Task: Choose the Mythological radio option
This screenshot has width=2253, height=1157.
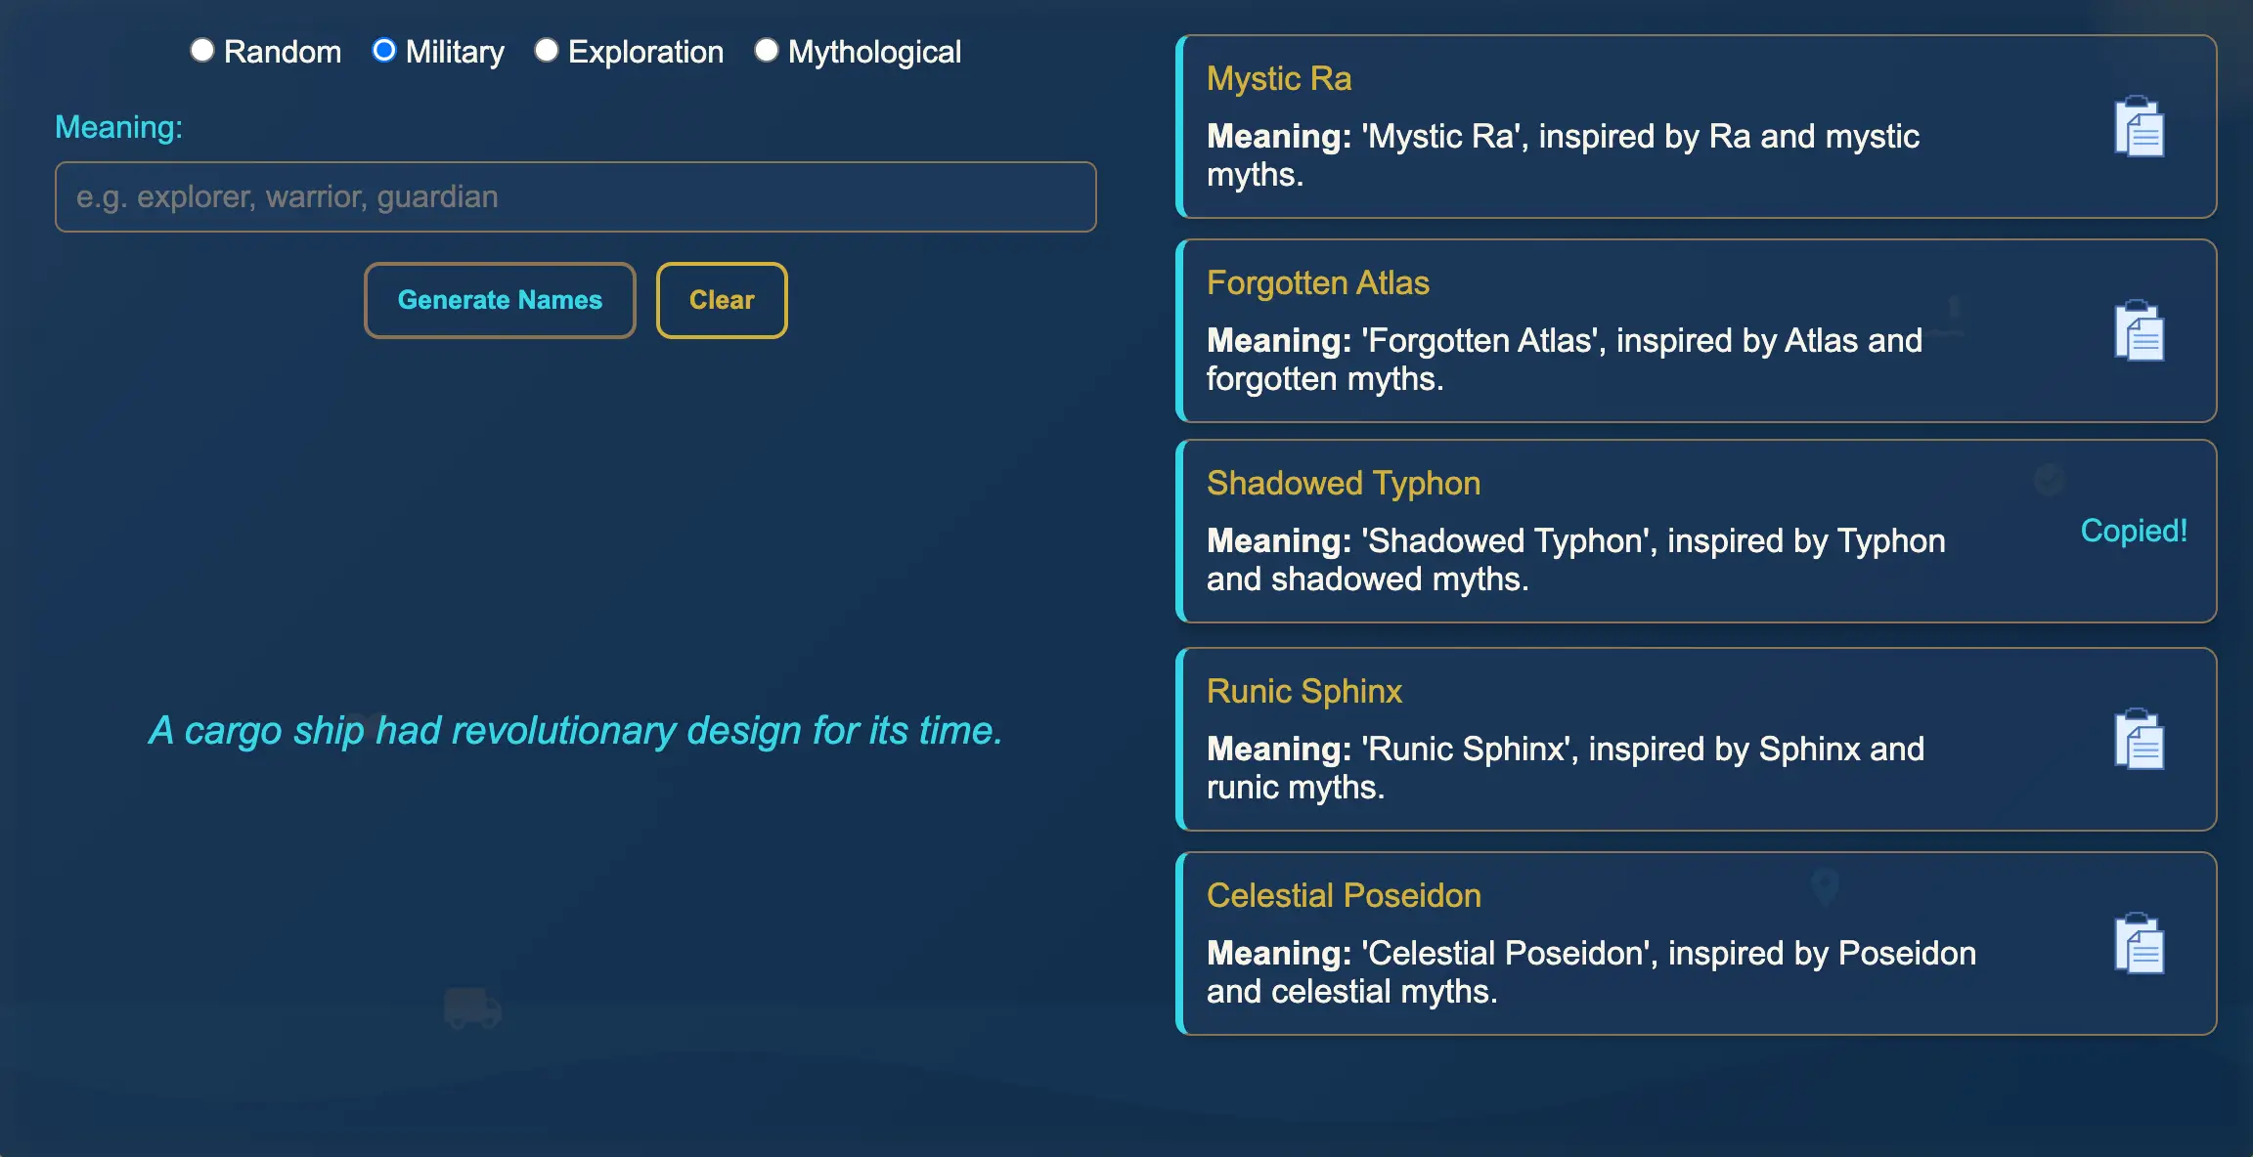Action: pos(767,51)
